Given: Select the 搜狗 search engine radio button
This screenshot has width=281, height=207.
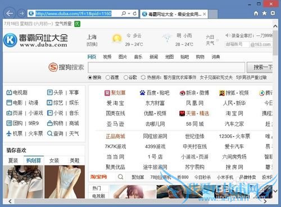Looking at the screenshot, I should click(x=90, y=78).
